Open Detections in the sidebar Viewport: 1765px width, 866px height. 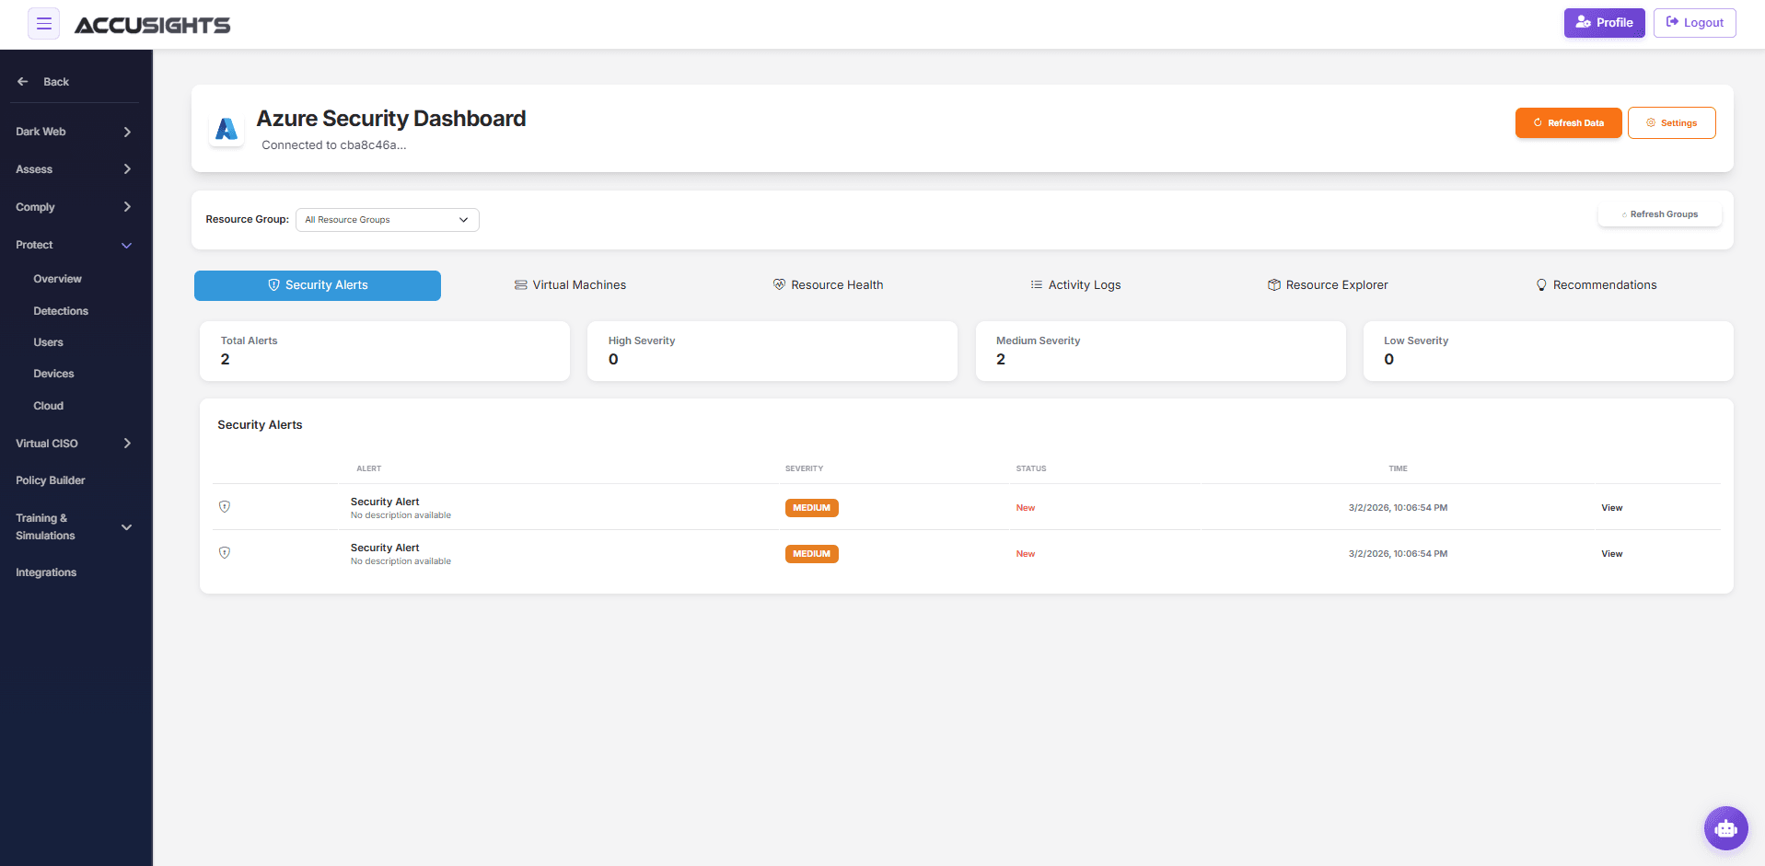[61, 311]
